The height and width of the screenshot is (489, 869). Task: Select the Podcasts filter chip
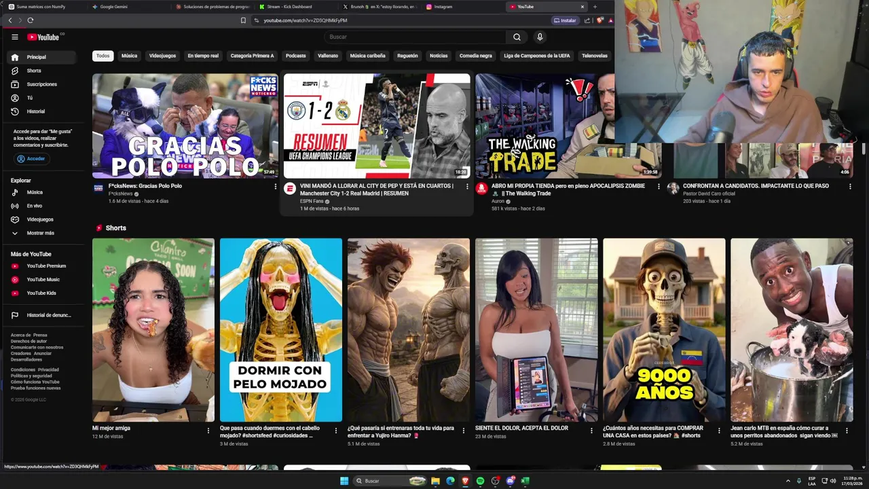pos(295,56)
